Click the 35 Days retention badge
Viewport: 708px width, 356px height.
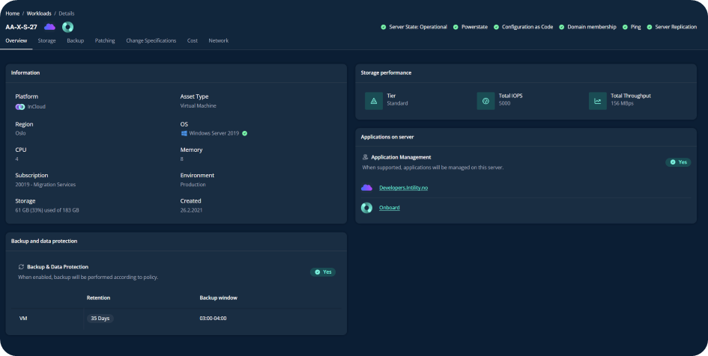click(99, 318)
